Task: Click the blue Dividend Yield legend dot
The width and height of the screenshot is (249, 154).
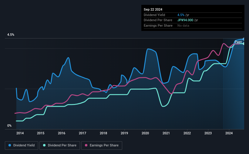Action: [x=10, y=145]
